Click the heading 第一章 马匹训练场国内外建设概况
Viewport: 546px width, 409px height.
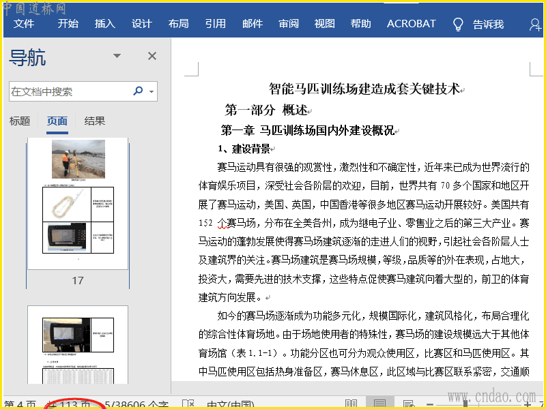tap(308, 130)
